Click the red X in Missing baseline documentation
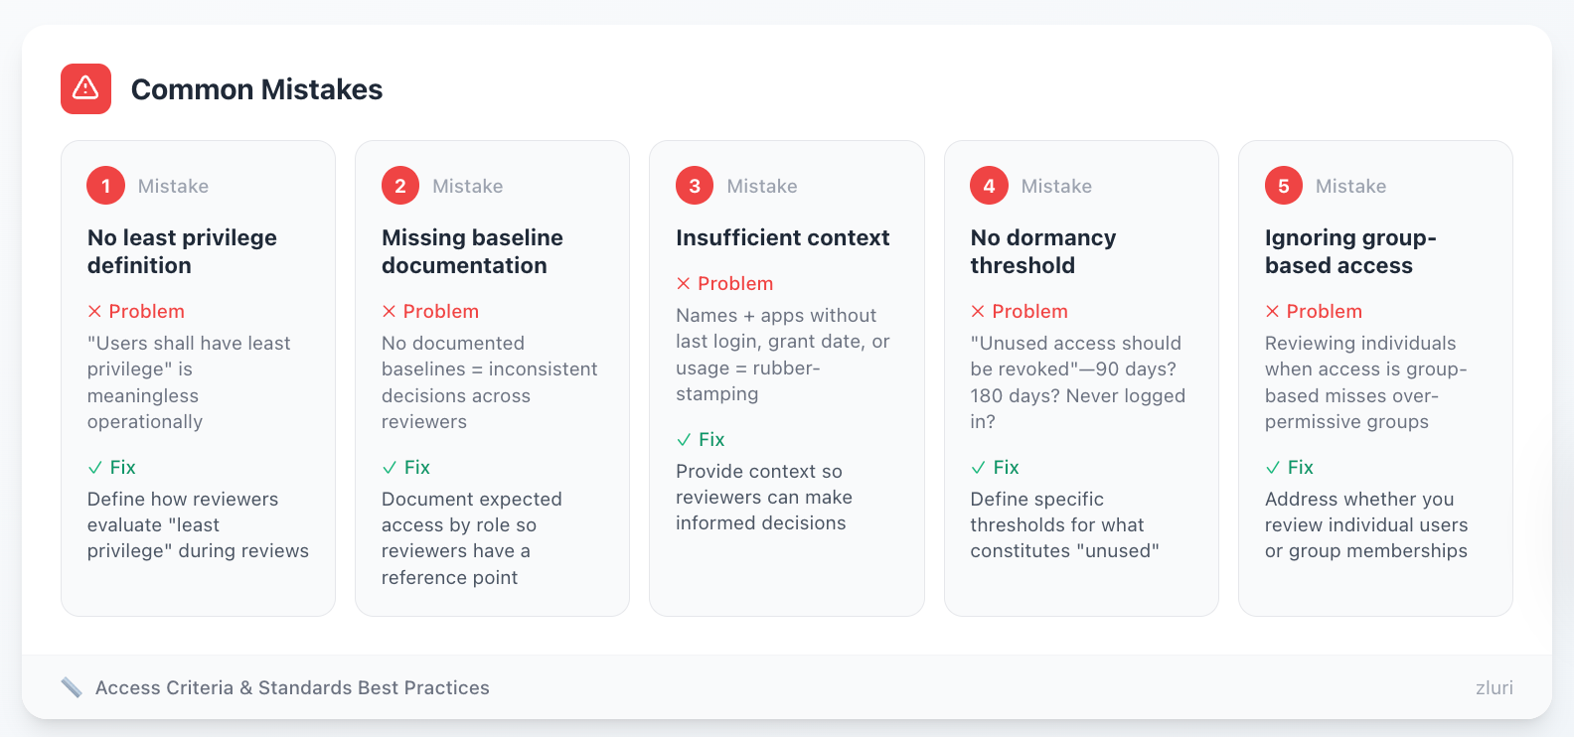 click(390, 311)
